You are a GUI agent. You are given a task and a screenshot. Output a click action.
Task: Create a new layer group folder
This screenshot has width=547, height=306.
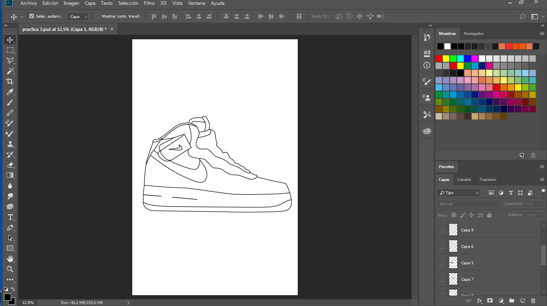click(511, 300)
